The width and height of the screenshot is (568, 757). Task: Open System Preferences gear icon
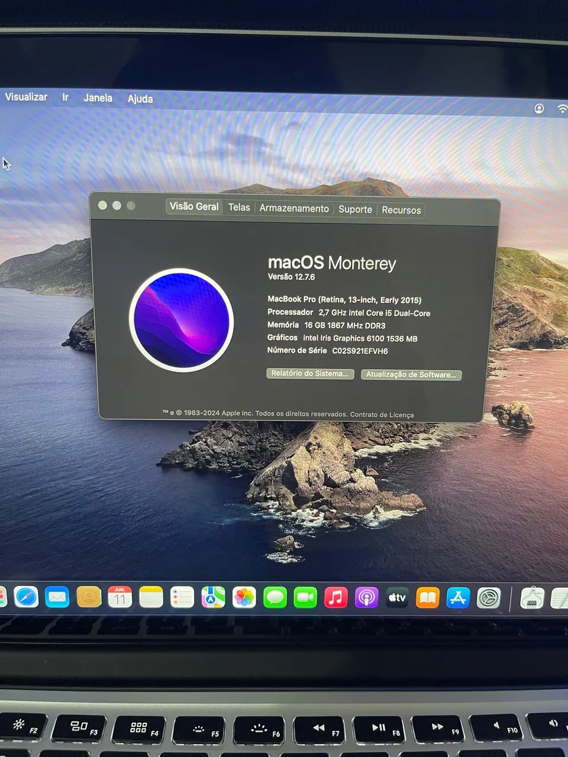click(x=489, y=598)
